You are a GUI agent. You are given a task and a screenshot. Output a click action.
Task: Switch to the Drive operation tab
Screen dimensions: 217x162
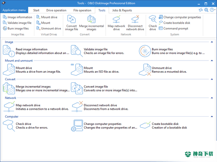(56, 10)
